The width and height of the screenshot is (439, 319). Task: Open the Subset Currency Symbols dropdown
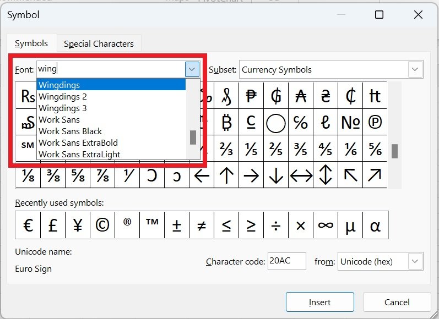click(415, 69)
